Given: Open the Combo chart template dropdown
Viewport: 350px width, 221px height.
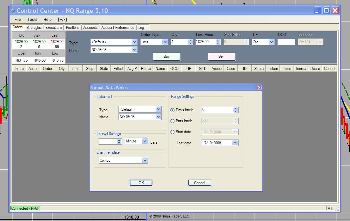Looking at the screenshot, I should click(145, 160).
